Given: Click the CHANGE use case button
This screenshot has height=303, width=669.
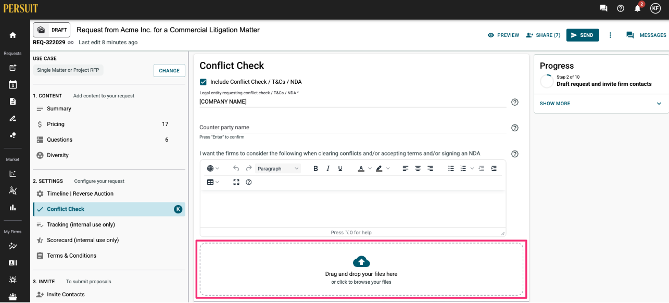Looking at the screenshot, I should coord(169,71).
